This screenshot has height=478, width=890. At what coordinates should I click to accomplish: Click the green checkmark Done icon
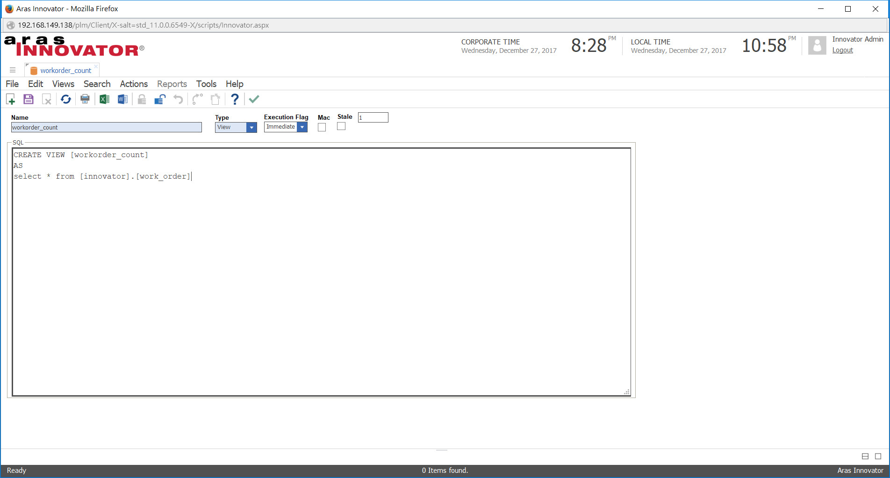(254, 99)
